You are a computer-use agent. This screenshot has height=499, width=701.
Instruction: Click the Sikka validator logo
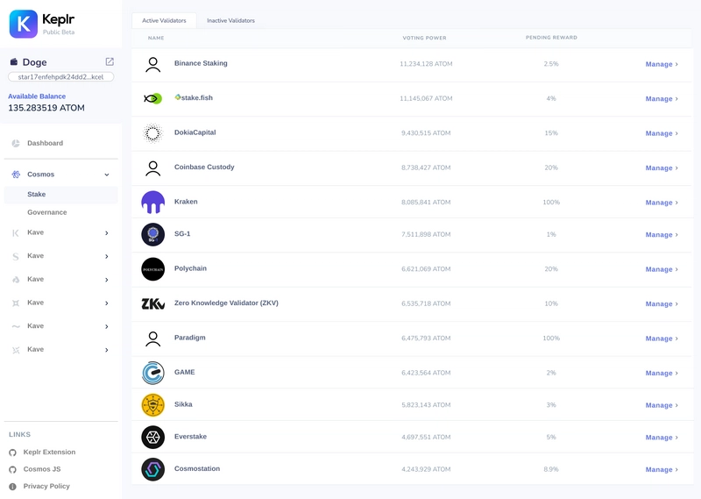[152, 404]
